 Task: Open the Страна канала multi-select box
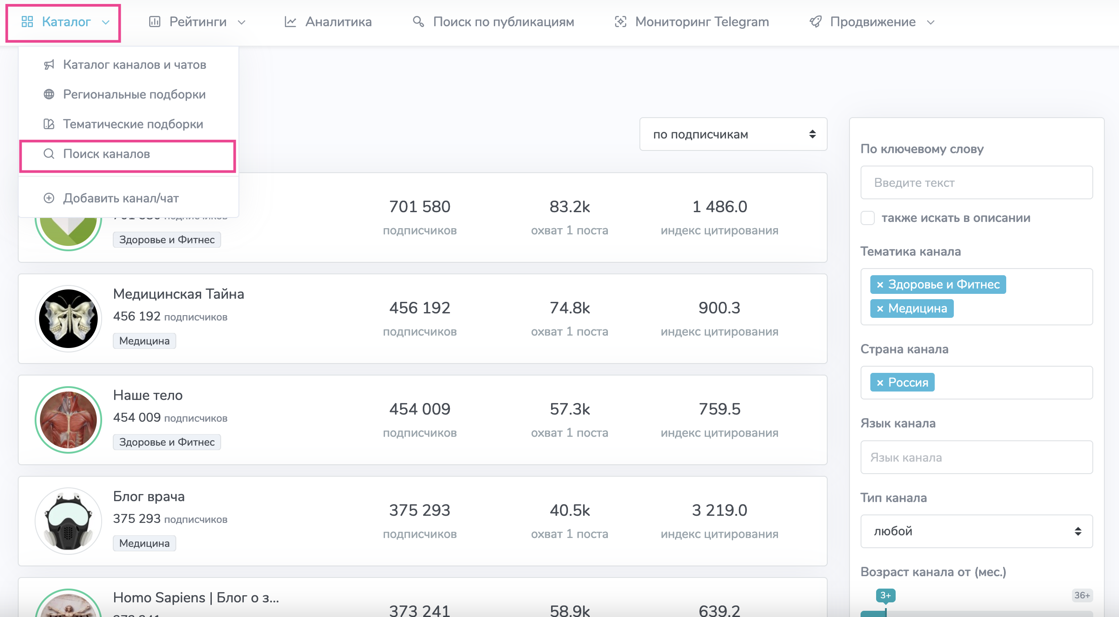976,383
